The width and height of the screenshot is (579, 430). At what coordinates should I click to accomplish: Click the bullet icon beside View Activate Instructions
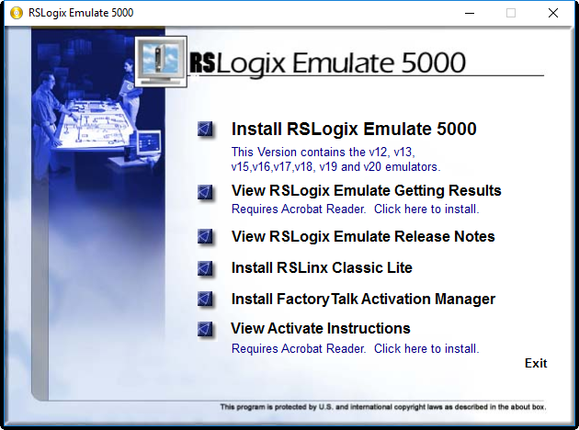pos(205,329)
